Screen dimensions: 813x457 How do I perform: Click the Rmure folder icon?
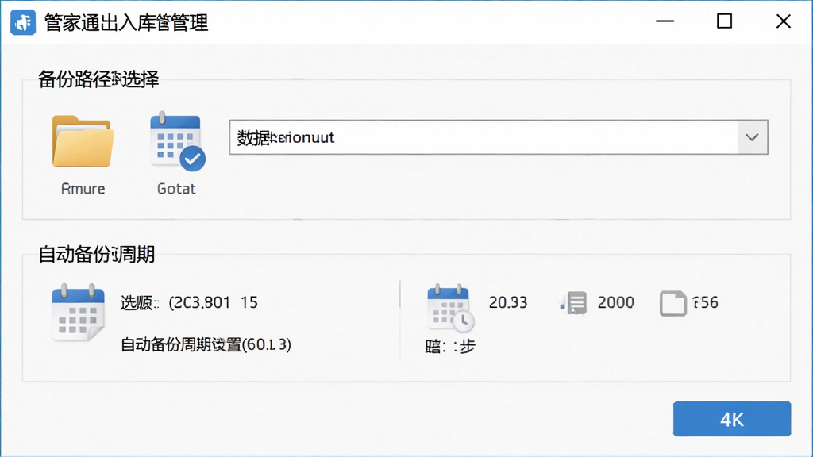point(83,141)
